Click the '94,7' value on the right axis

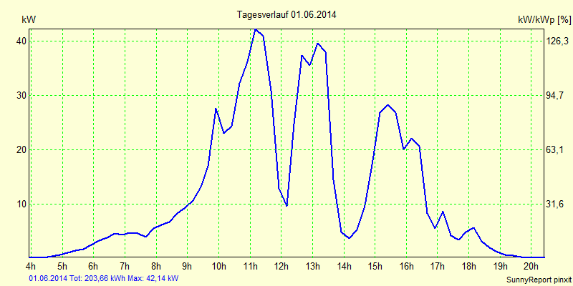pos(554,96)
